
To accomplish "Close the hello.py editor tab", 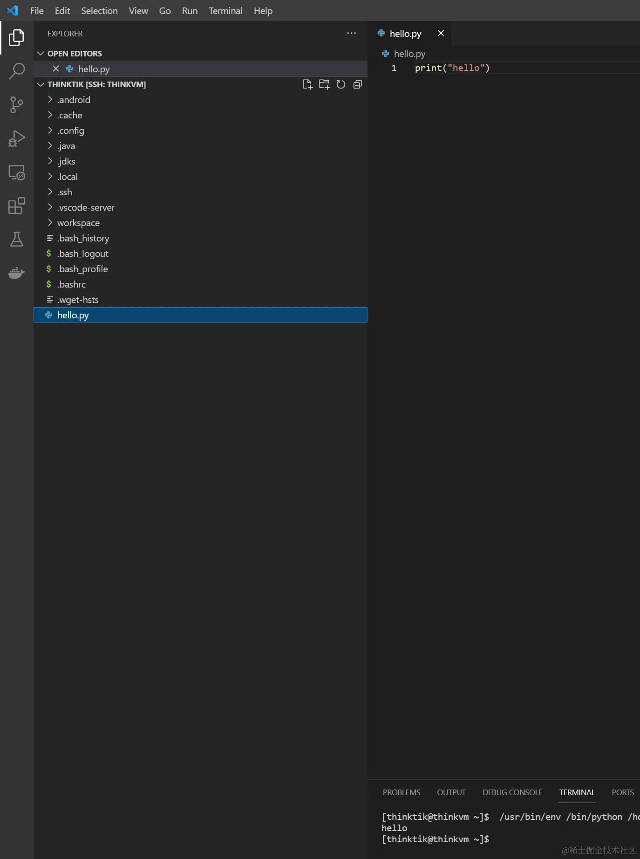I will 441,33.
